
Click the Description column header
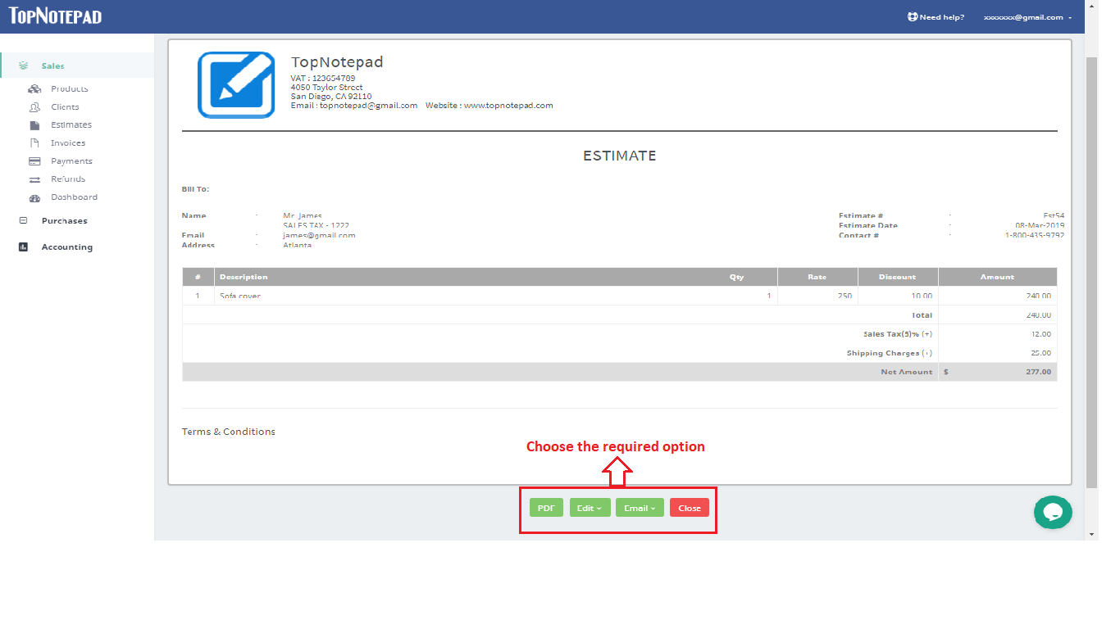[244, 277]
